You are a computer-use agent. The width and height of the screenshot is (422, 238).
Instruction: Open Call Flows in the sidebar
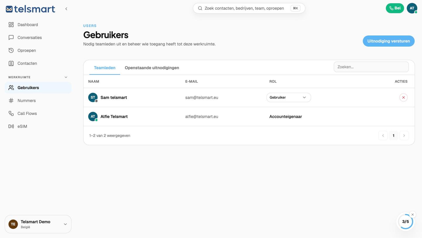tap(38, 113)
